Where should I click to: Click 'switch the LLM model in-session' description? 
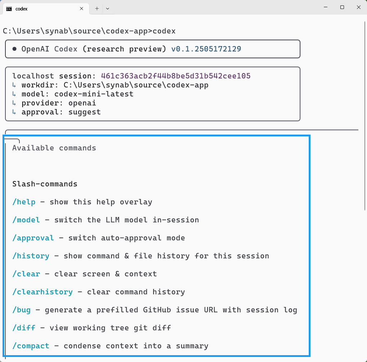(x=127, y=220)
